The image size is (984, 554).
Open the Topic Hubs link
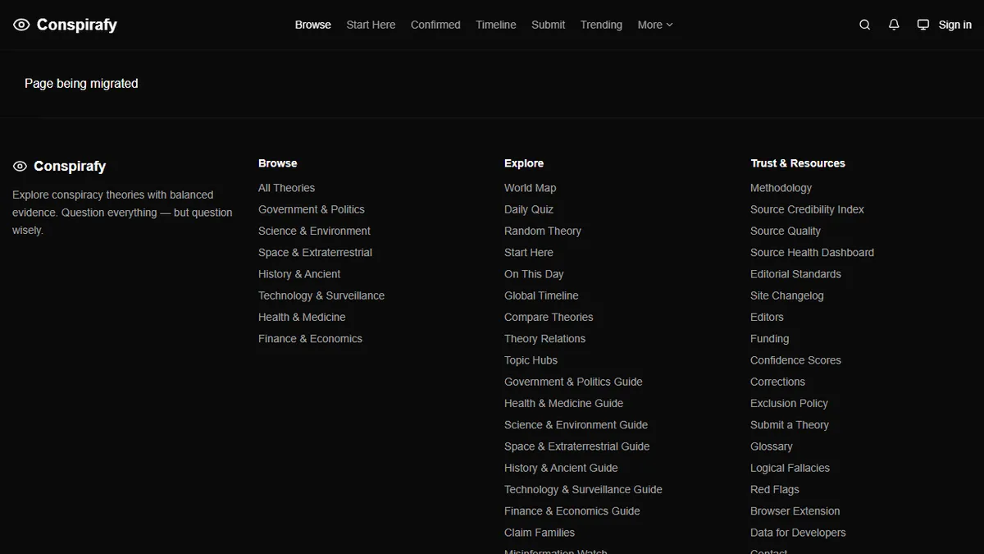[x=531, y=360]
